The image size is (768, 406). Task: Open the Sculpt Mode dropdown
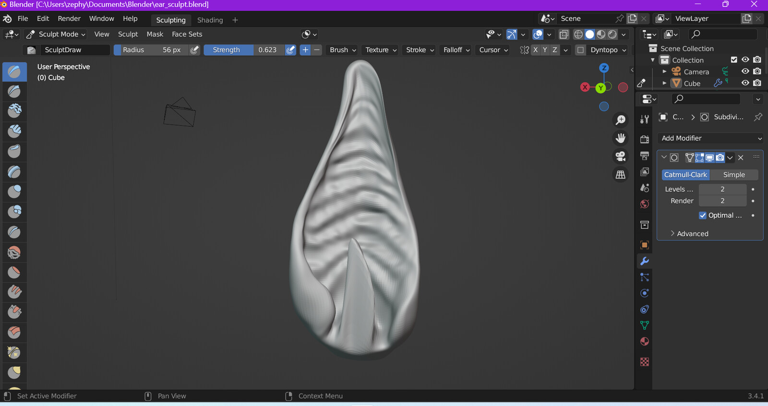tap(56, 35)
